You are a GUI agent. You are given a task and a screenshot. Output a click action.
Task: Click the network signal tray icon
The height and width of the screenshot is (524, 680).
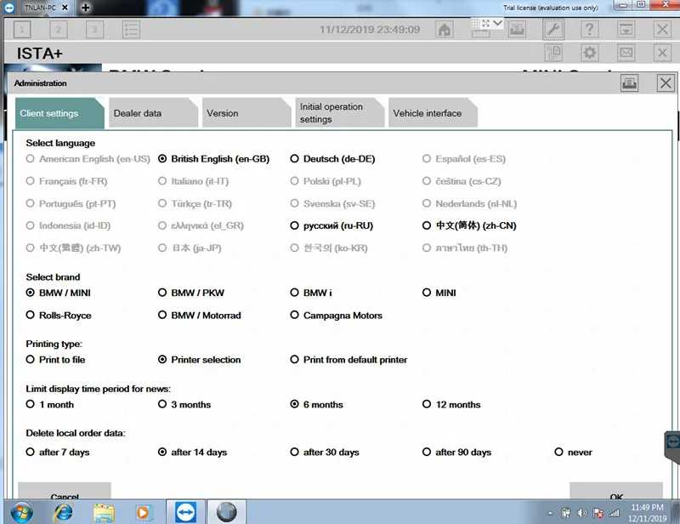coord(614,513)
